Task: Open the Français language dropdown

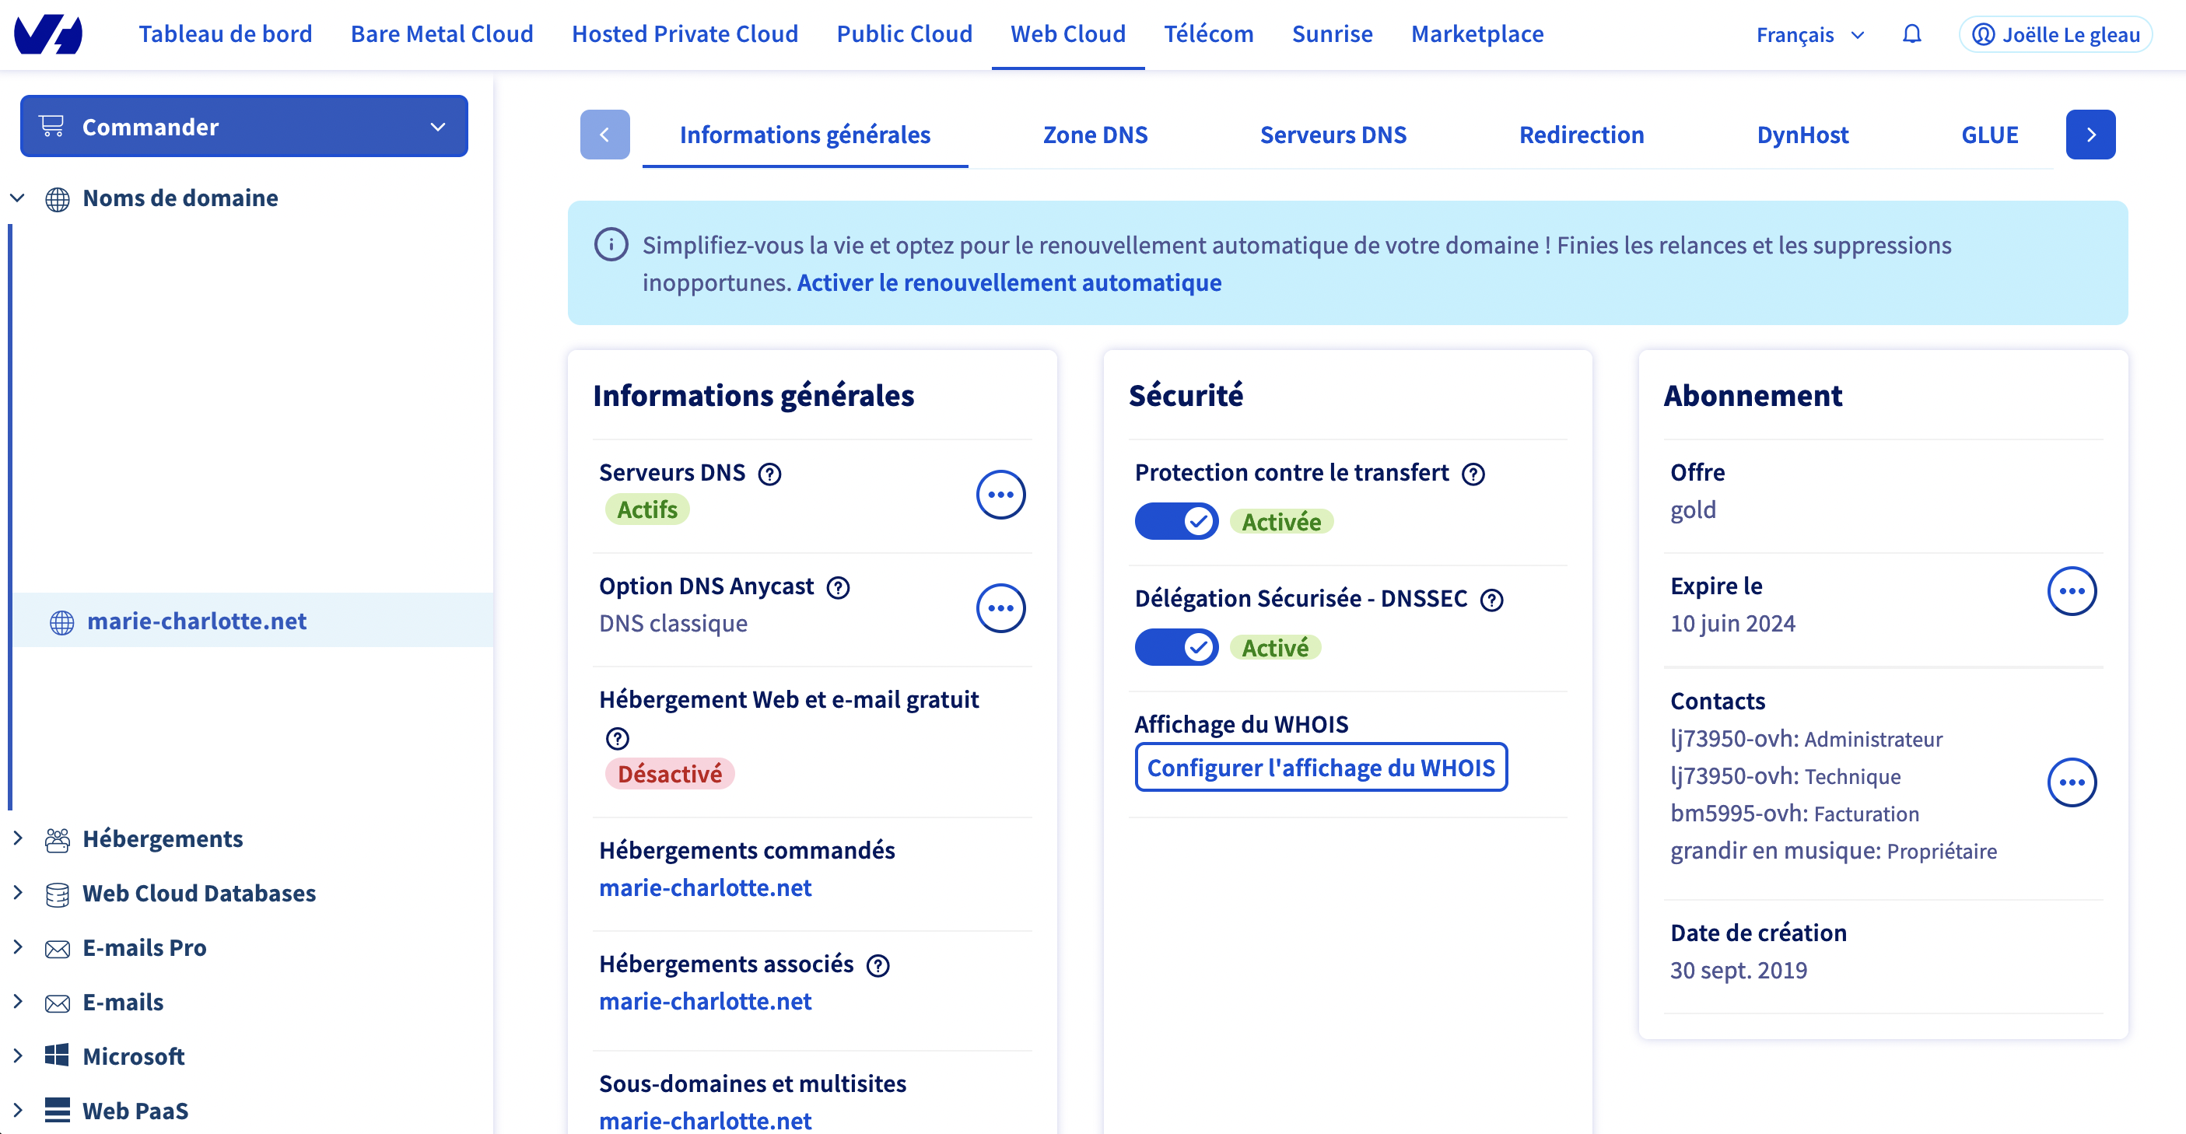Action: pos(1809,35)
